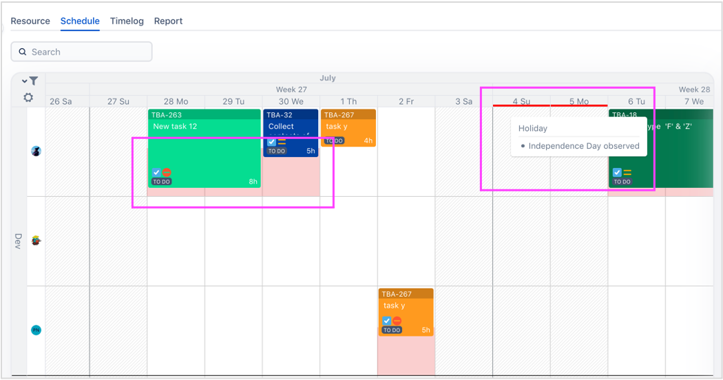Click the red blocker priority icon on TBA-263
This screenshot has width=723, height=380.
click(x=167, y=173)
